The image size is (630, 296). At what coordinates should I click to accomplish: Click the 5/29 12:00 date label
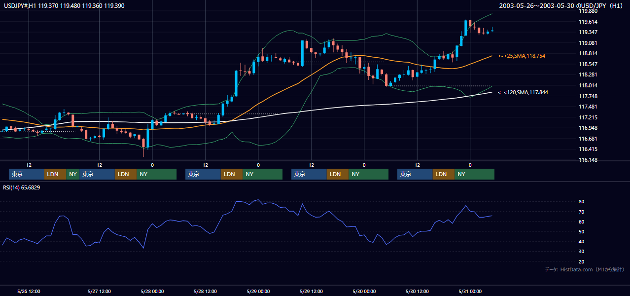(311, 291)
